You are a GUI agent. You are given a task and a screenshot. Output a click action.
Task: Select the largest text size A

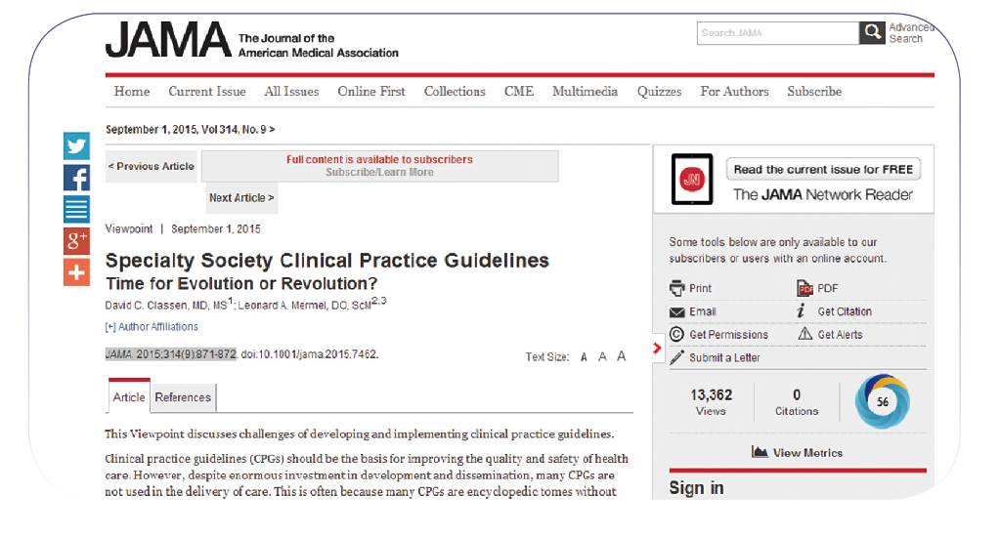tap(621, 356)
